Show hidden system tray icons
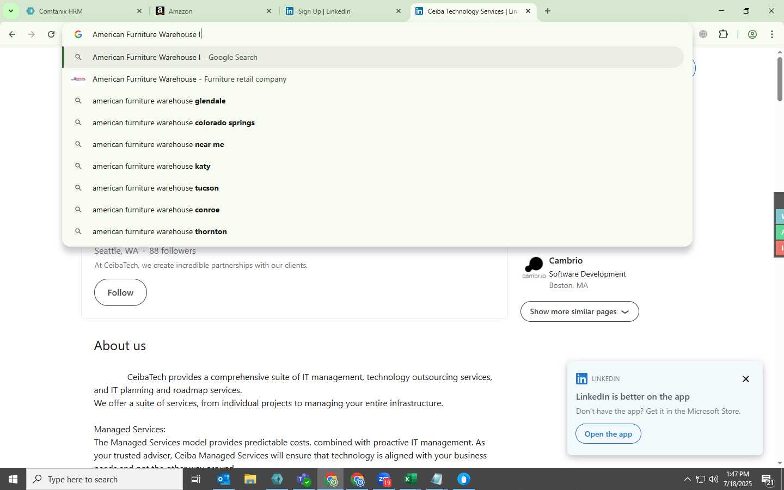Viewport: 784px width, 490px height. (x=687, y=479)
